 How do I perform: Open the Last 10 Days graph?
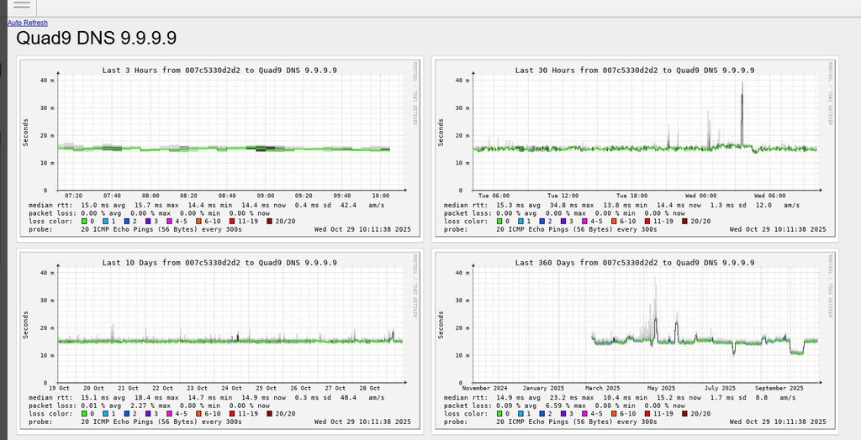click(x=219, y=341)
